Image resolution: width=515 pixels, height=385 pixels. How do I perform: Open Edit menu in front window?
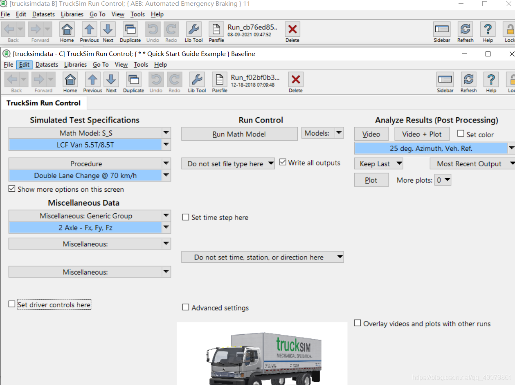(24, 65)
